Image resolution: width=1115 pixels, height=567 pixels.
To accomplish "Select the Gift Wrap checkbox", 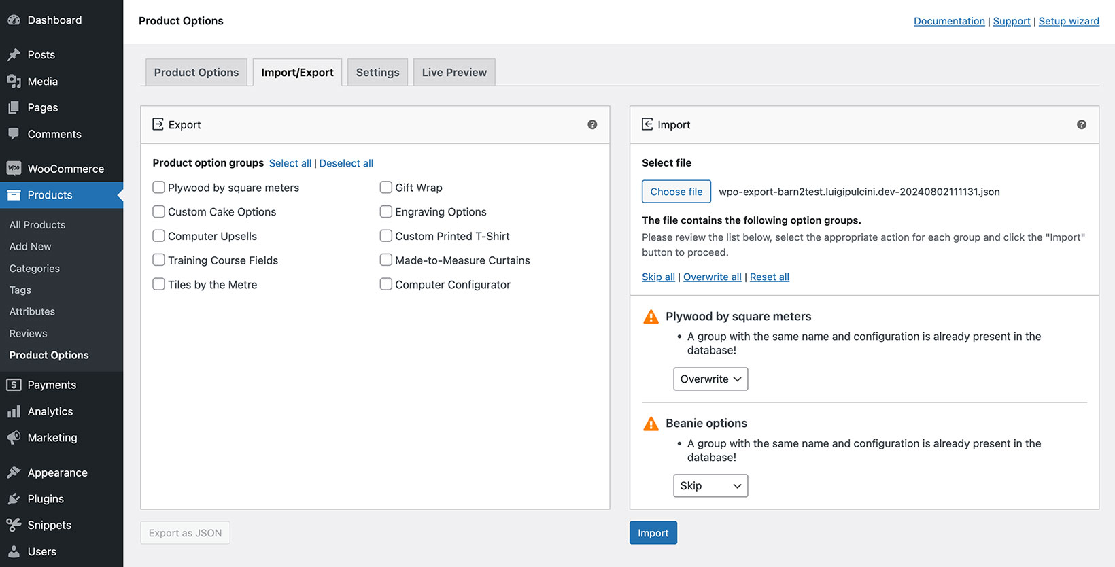I will coord(385,187).
